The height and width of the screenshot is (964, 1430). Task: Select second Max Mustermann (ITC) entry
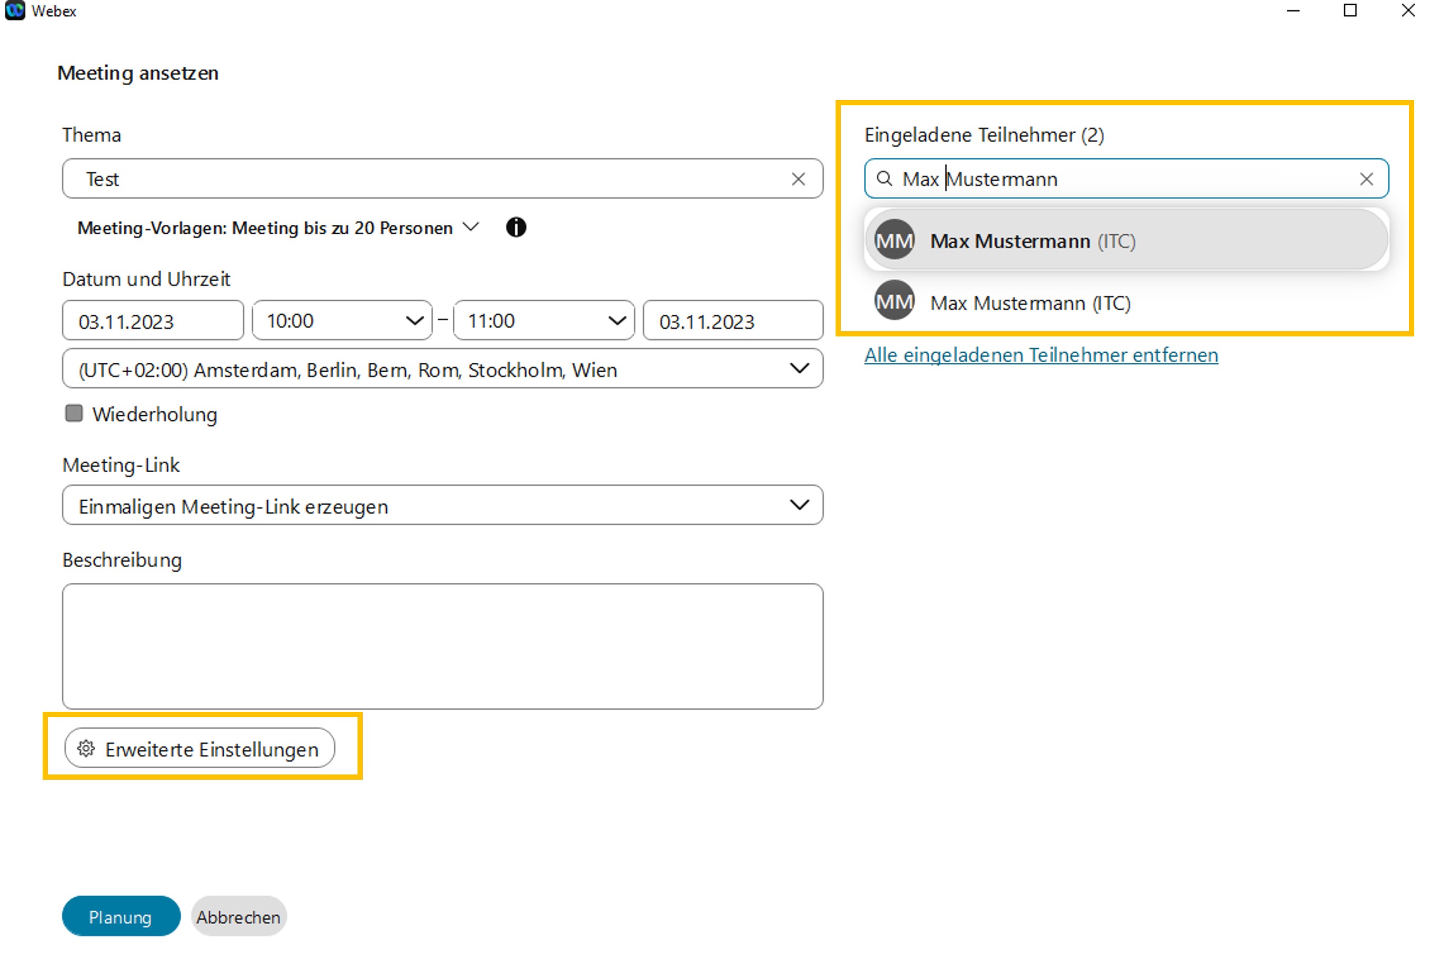tap(1030, 303)
